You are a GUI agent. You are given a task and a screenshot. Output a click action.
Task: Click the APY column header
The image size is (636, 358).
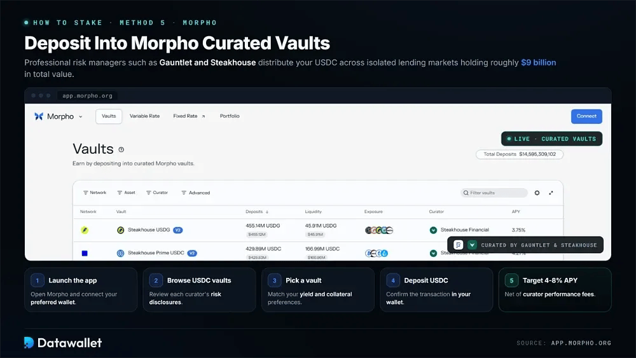[x=516, y=212]
